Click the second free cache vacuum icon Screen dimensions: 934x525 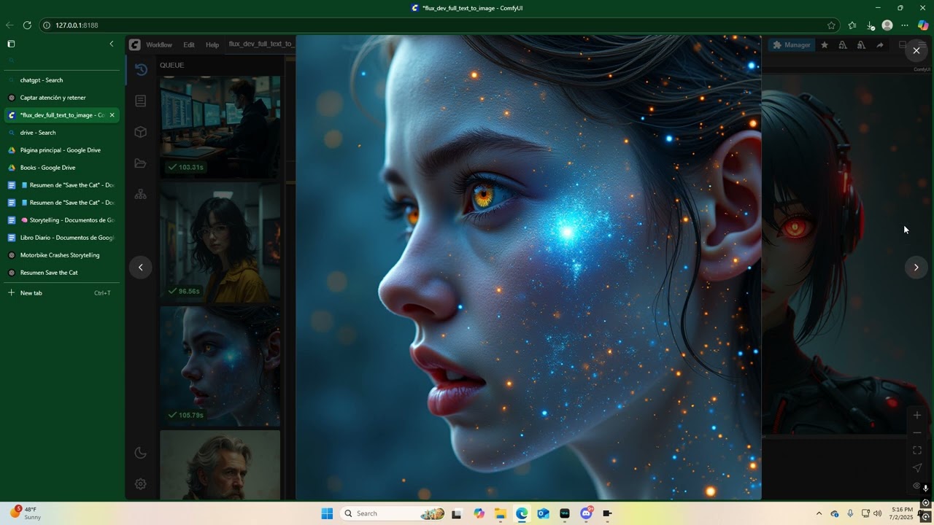pos(861,44)
